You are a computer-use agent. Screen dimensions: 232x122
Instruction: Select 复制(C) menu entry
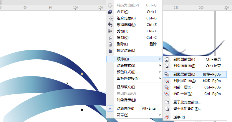pos(134,38)
